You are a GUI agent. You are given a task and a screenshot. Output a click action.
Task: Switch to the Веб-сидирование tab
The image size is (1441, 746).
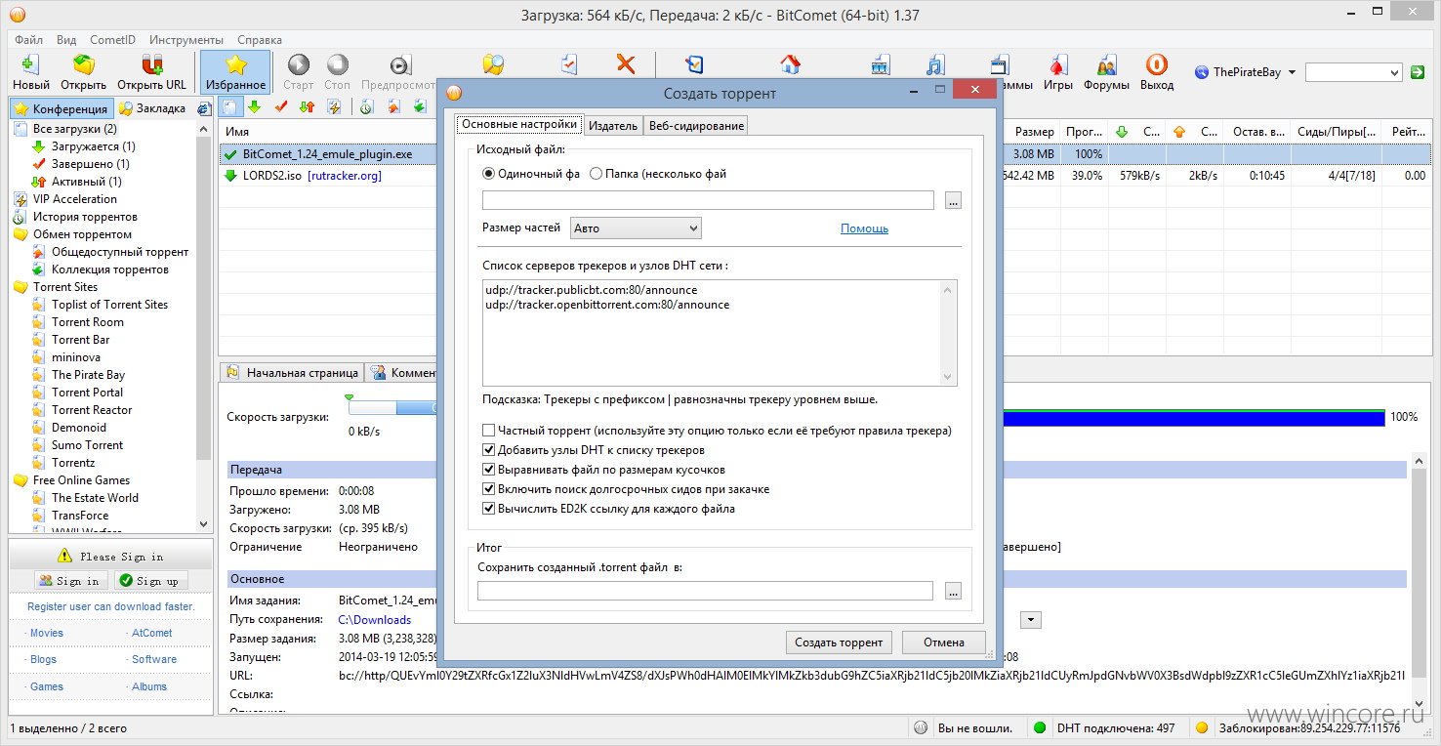point(696,125)
